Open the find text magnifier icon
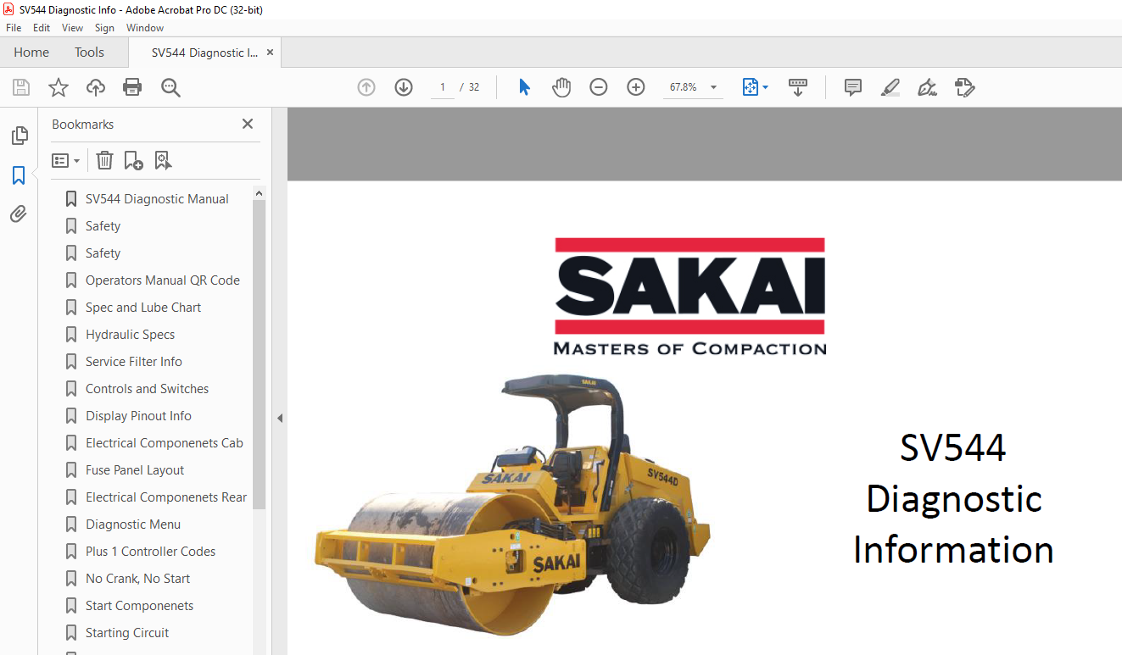The width and height of the screenshot is (1122, 655). (x=171, y=87)
